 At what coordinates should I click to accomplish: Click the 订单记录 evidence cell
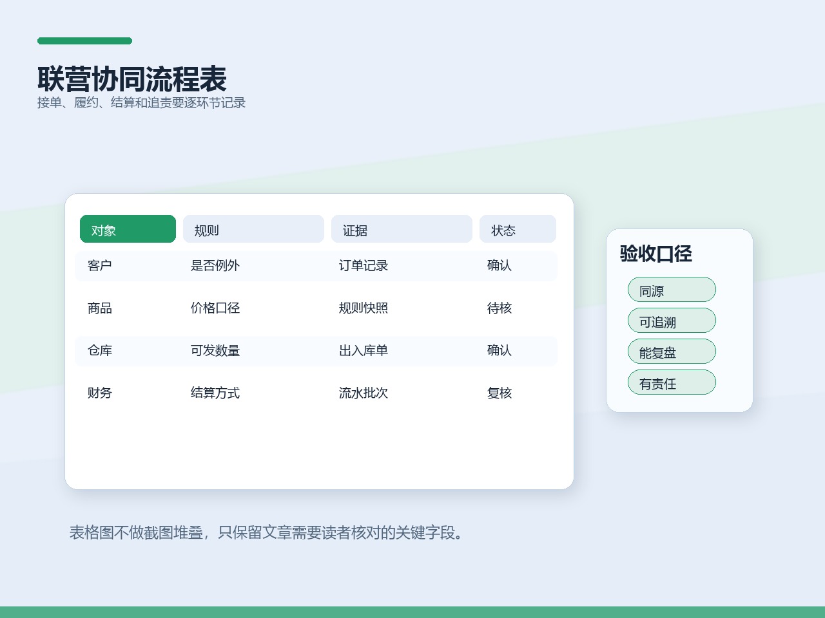364,266
